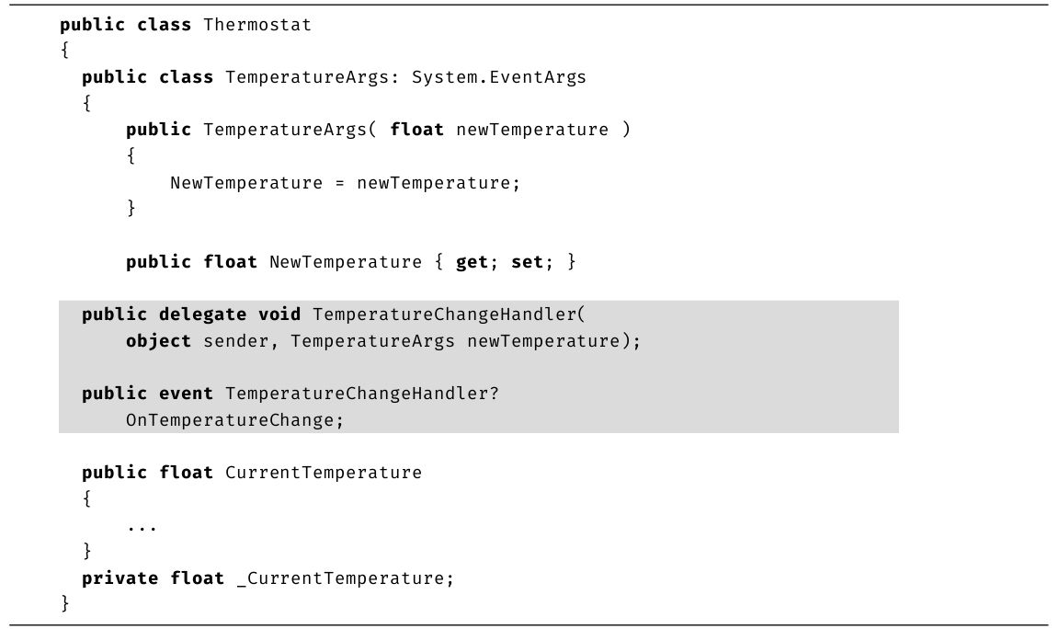This screenshot has width=1059, height=629.
Task: Click the Thermostat class name
Action: click(x=257, y=25)
